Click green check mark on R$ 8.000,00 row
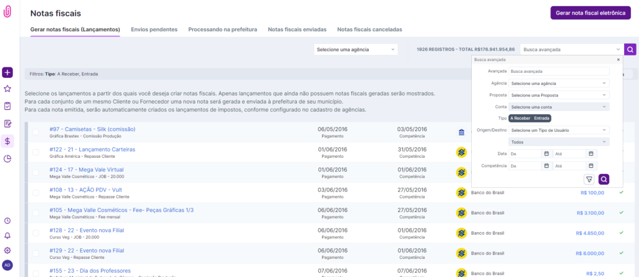This screenshot has height=277, width=639. coord(622,253)
